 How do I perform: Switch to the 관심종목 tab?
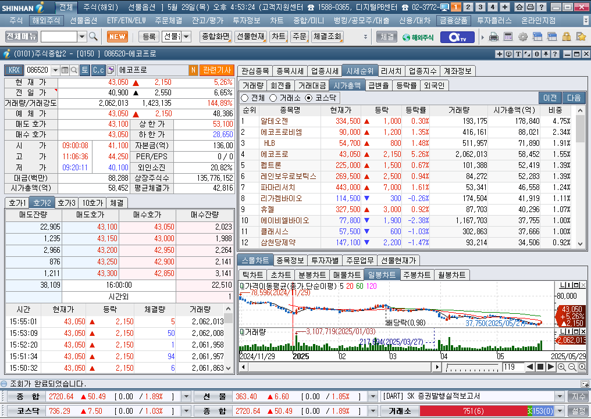[x=255, y=71]
